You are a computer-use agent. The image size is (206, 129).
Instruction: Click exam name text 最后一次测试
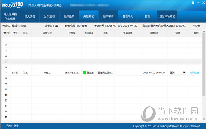pyautogui.click(x=19, y=26)
